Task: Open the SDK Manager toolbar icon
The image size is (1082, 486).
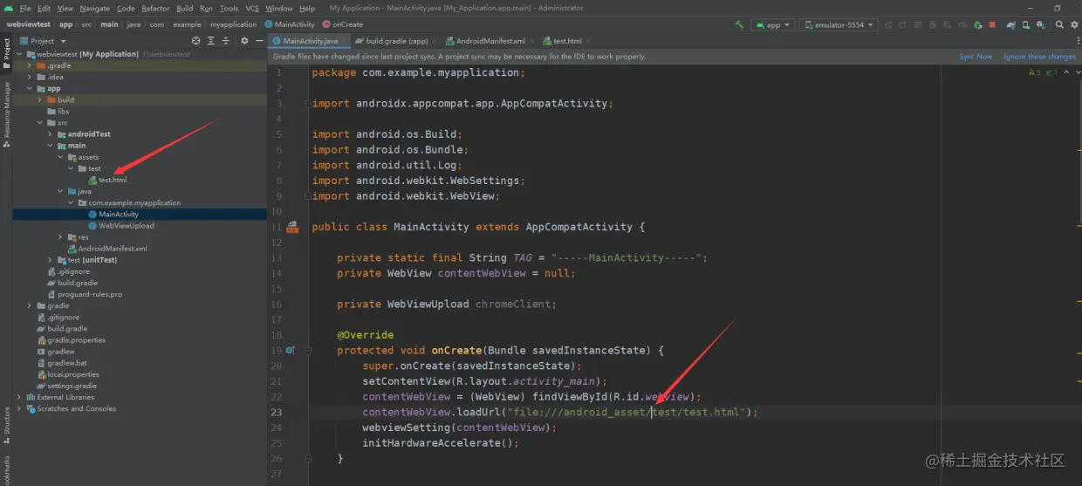Action: [x=1040, y=24]
